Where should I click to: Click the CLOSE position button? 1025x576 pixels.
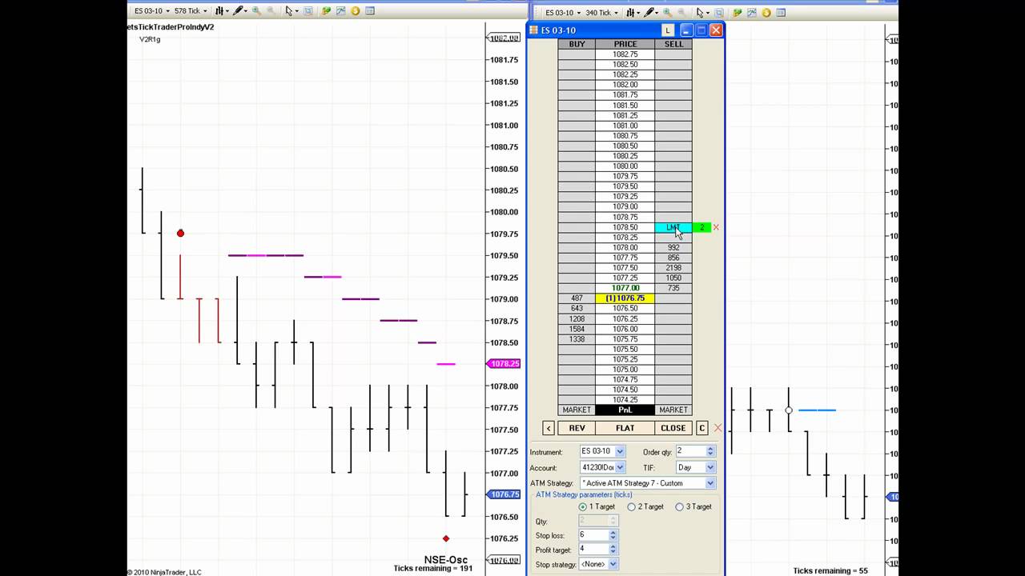[x=673, y=428]
